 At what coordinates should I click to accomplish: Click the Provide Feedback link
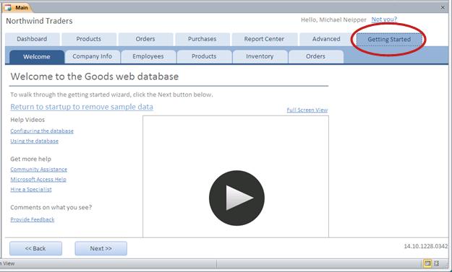33,219
